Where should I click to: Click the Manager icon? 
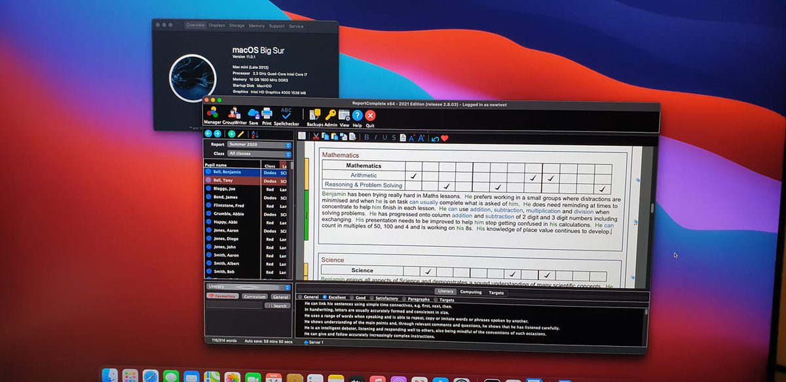pos(213,113)
